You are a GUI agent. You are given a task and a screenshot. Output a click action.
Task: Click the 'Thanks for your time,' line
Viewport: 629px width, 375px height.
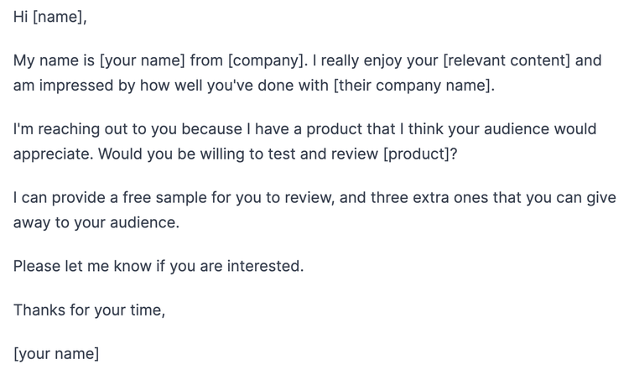tap(90, 310)
